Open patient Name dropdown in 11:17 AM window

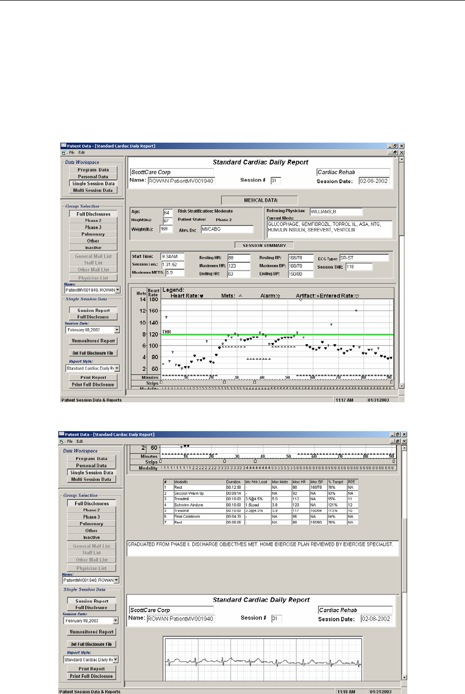coord(118,290)
